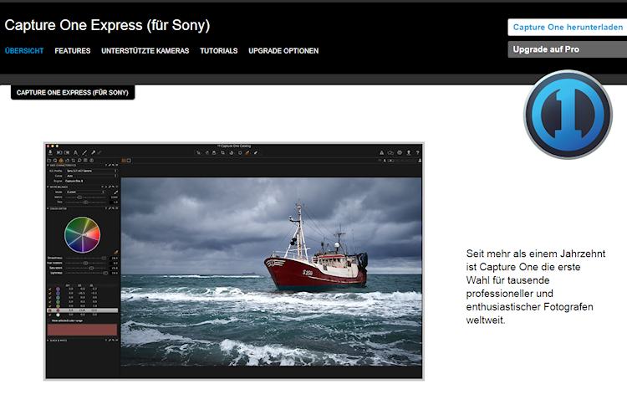
Task: Click the eye proofing icon in top-right toolbar
Action: point(400,152)
